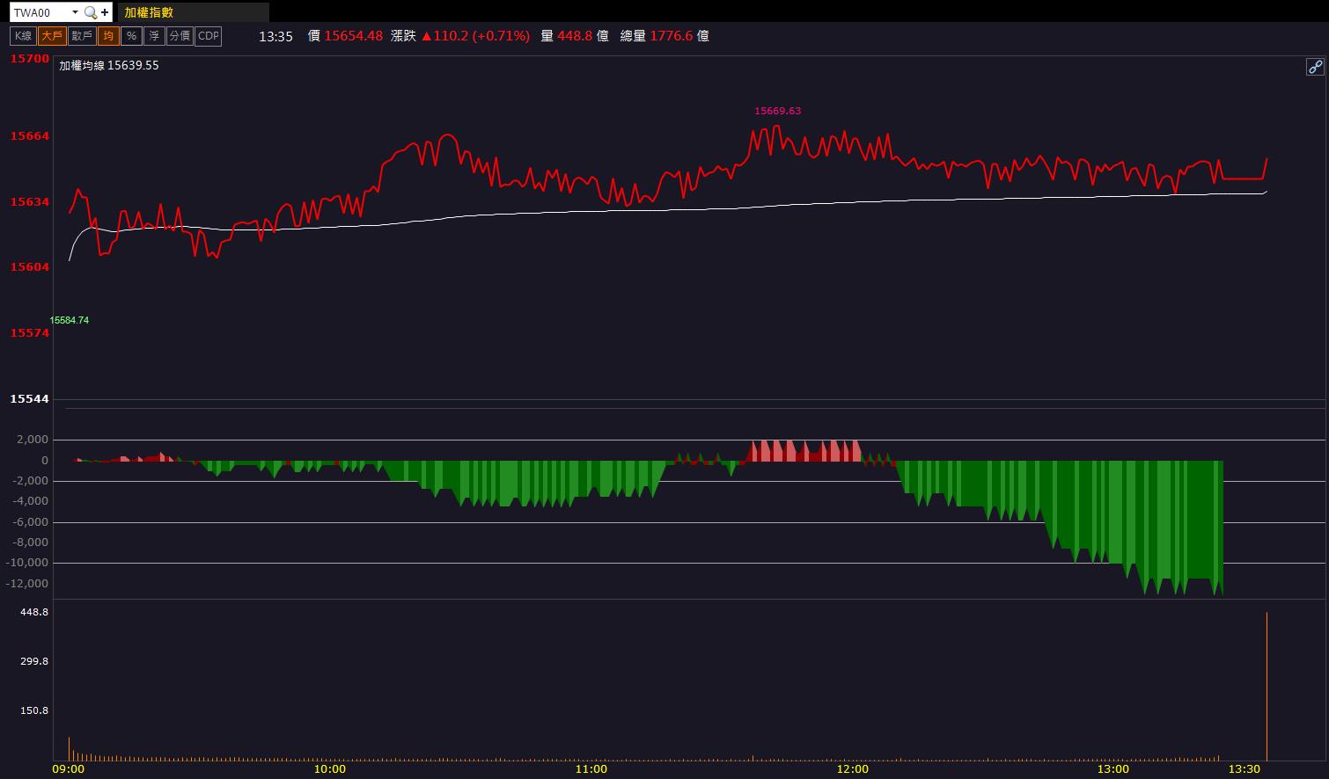Click into the TWA00 symbol input field
Screen dimensions: 1329x779
[x=40, y=12]
